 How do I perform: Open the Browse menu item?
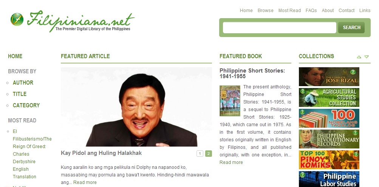point(265,11)
